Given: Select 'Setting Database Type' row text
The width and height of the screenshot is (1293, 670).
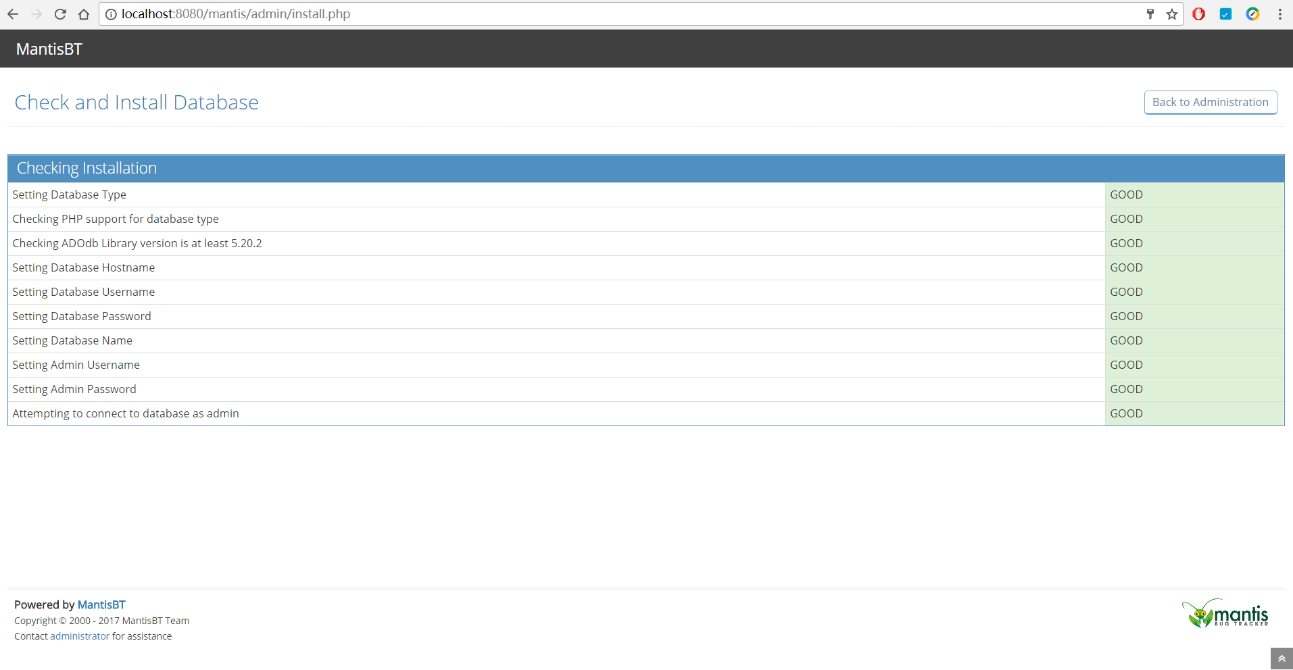Looking at the screenshot, I should coord(70,195).
